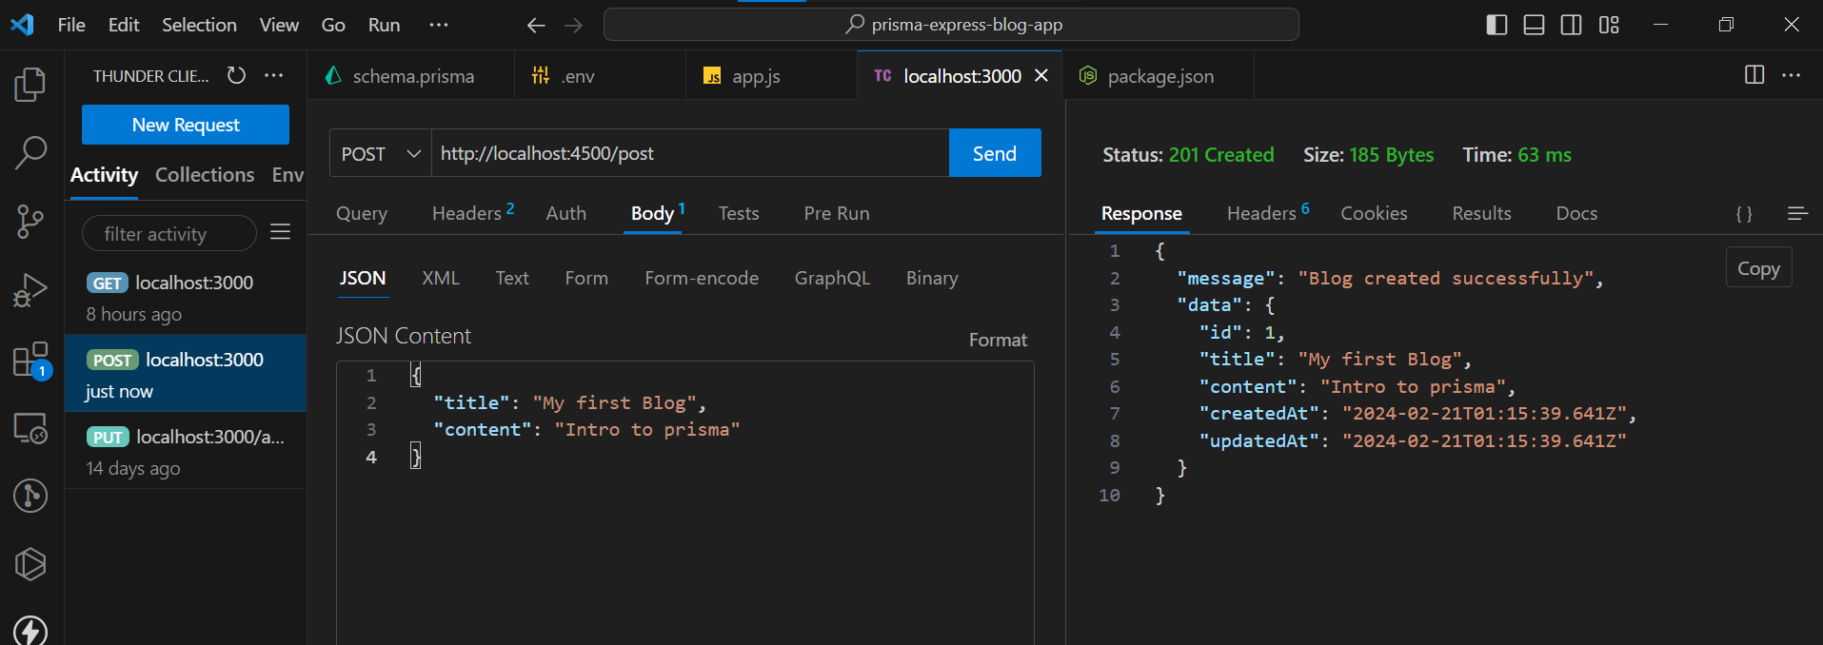Screen dimensions: 1823x645
Task: Open the Extensions view with badge
Action: pos(30,361)
